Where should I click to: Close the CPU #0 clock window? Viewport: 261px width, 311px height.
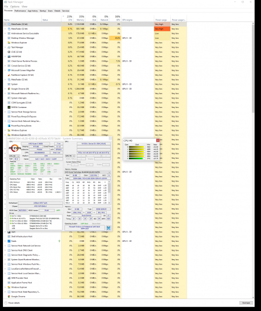158,140
